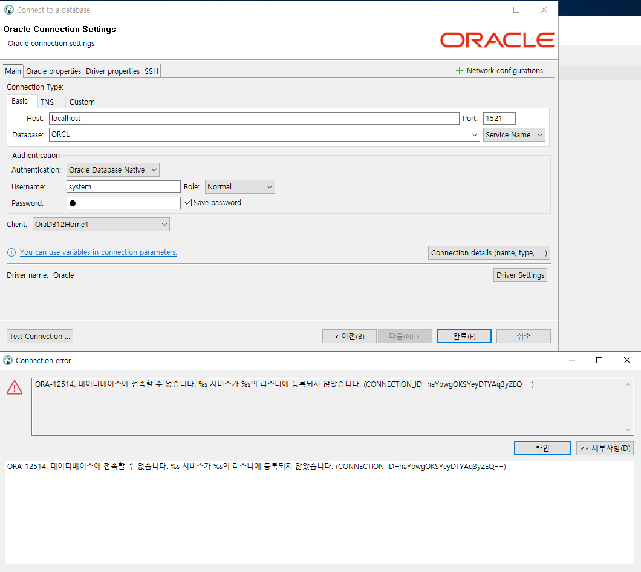Switch to the SSH tab
641x572 pixels.
coord(151,71)
